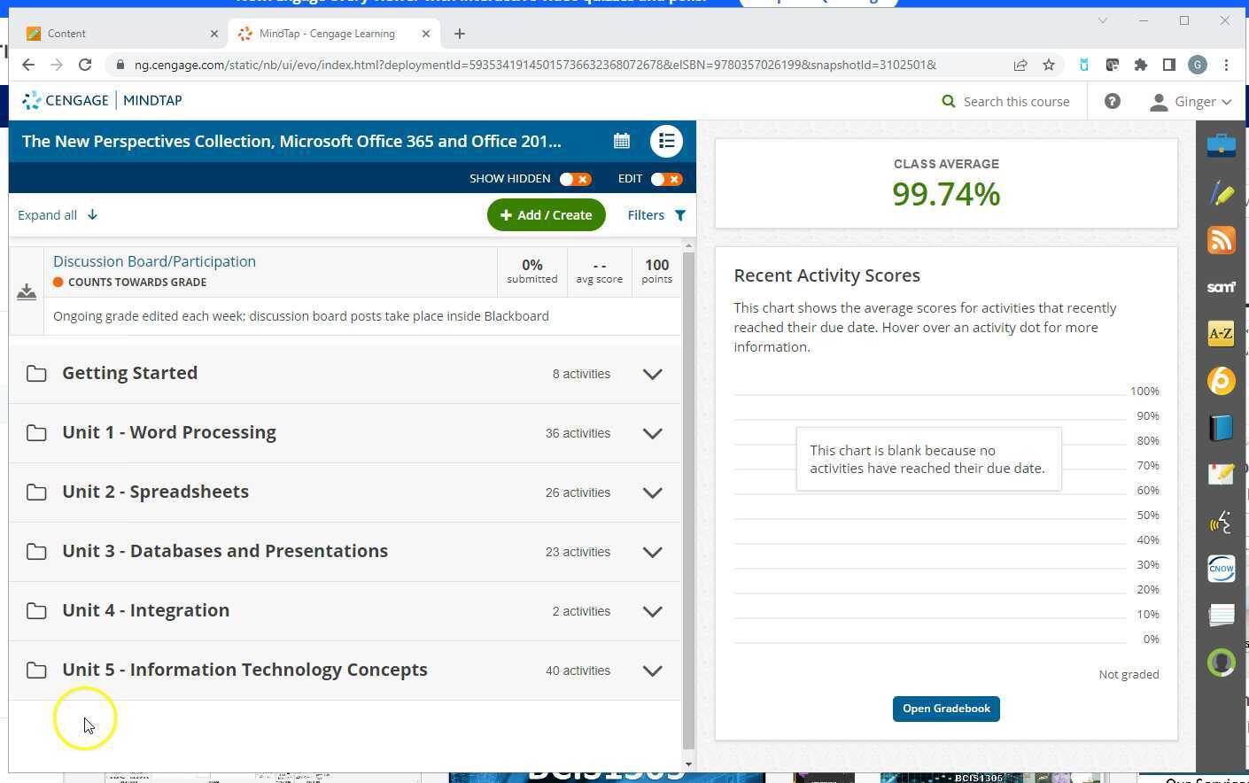1249x783 pixels.
Task: Click the Add / Create button
Action: pyautogui.click(x=547, y=215)
